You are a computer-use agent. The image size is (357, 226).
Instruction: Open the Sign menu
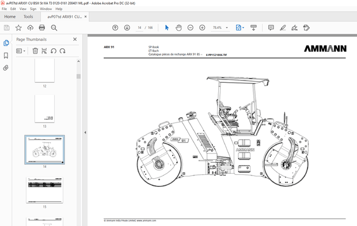click(33, 9)
